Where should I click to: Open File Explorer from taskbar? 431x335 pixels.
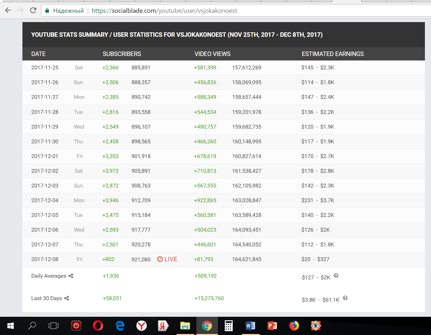tap(185, 326)
